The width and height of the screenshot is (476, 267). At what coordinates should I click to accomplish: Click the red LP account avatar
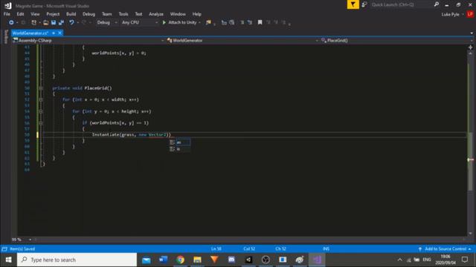(470, 14)
